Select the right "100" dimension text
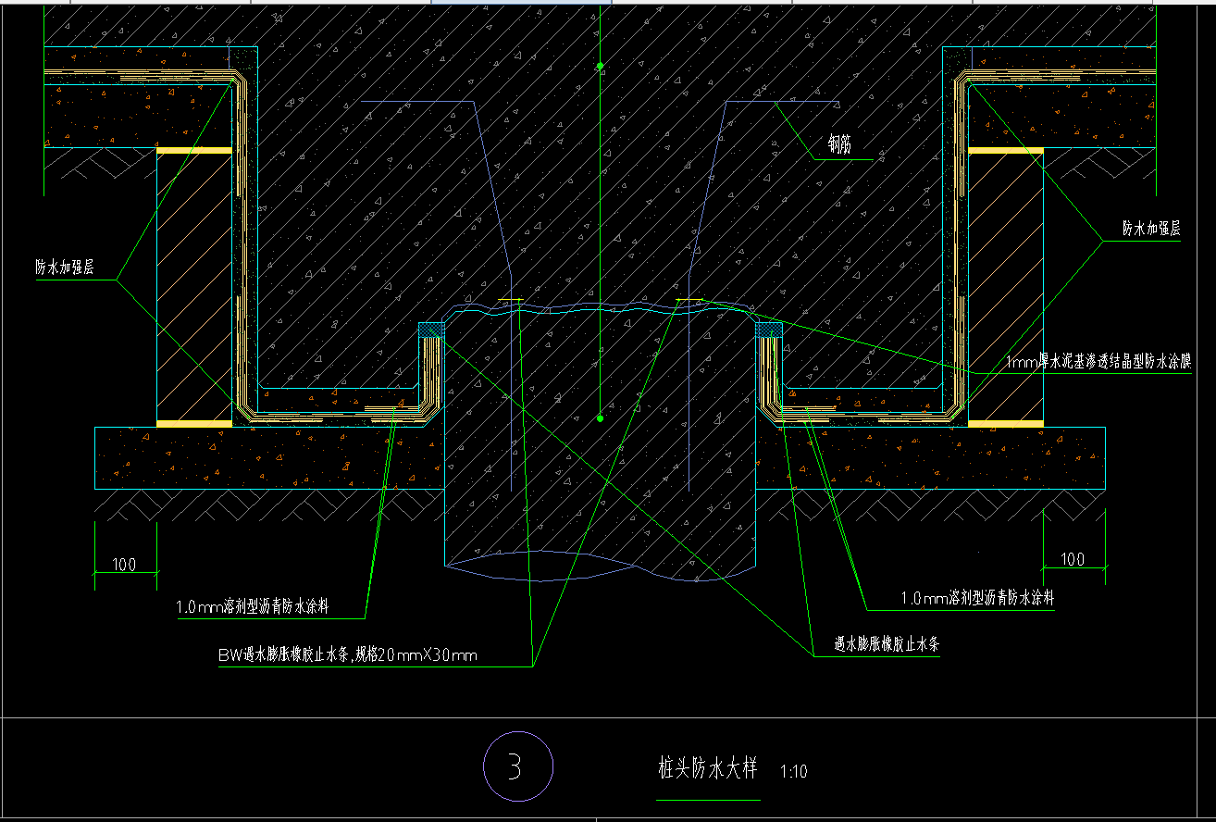This screenshot has height=822, width=1216. tap(1073, 560)
